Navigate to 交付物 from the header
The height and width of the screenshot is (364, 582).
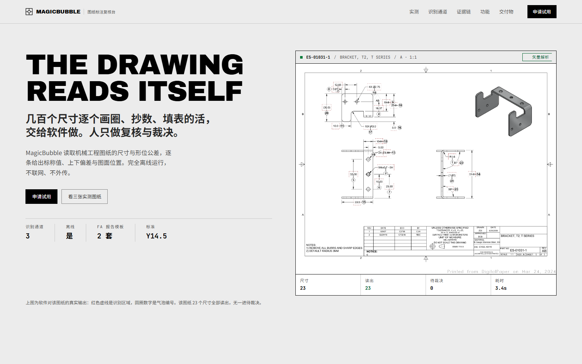click(x=506, y=12)
